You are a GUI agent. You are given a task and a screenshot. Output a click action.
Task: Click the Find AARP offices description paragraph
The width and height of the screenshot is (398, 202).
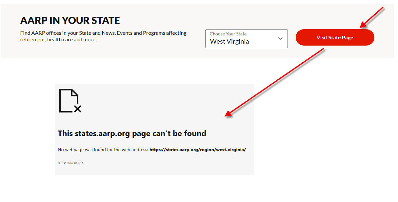coord(103,36)
